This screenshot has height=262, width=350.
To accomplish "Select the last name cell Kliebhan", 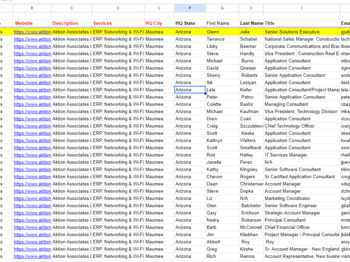I will (251, 235).
